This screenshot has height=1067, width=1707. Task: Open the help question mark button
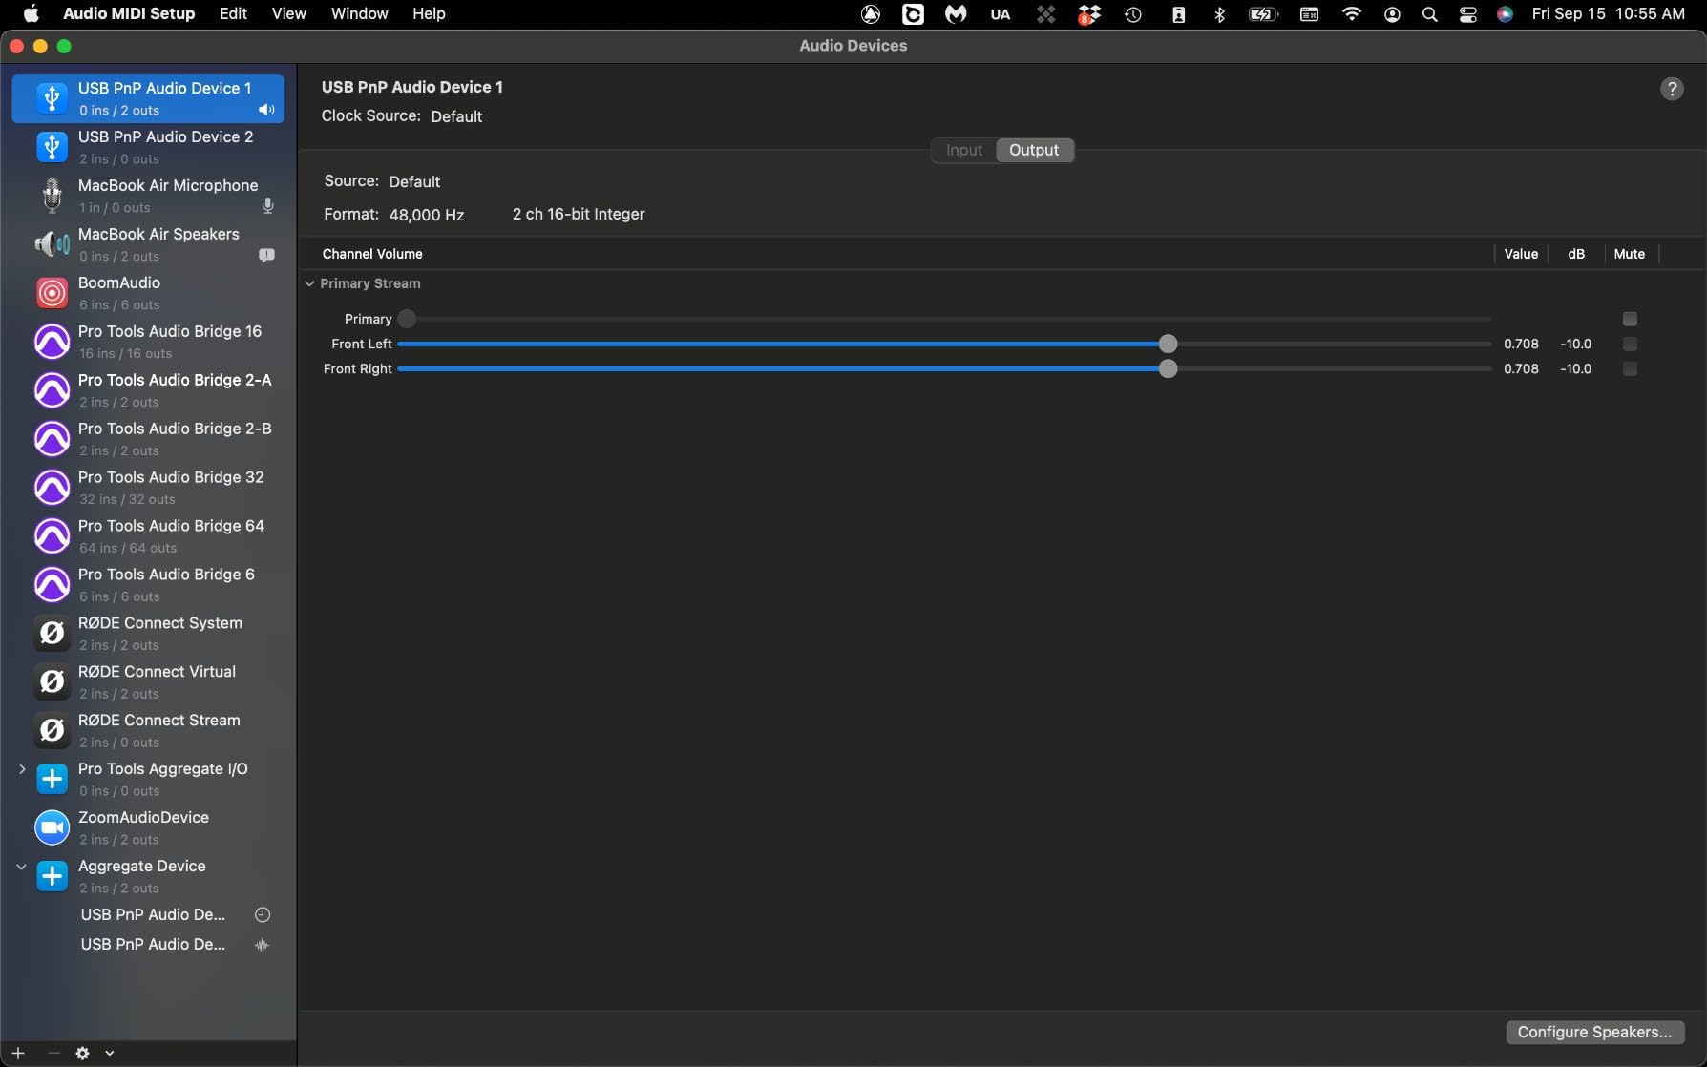(x=1672, y=89)
